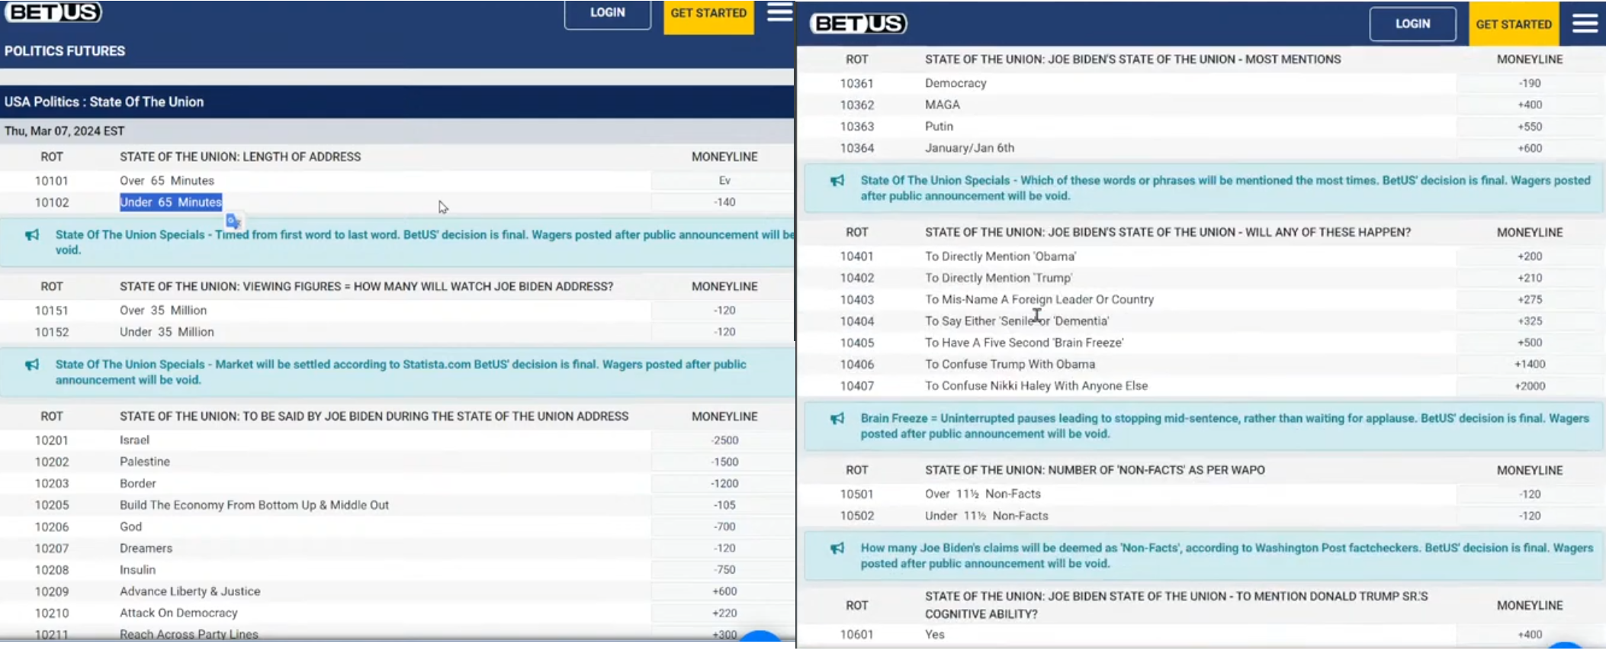Click highlighted 'Under 65 Minutes' text
1606x660 pixels.
point(171,202)
